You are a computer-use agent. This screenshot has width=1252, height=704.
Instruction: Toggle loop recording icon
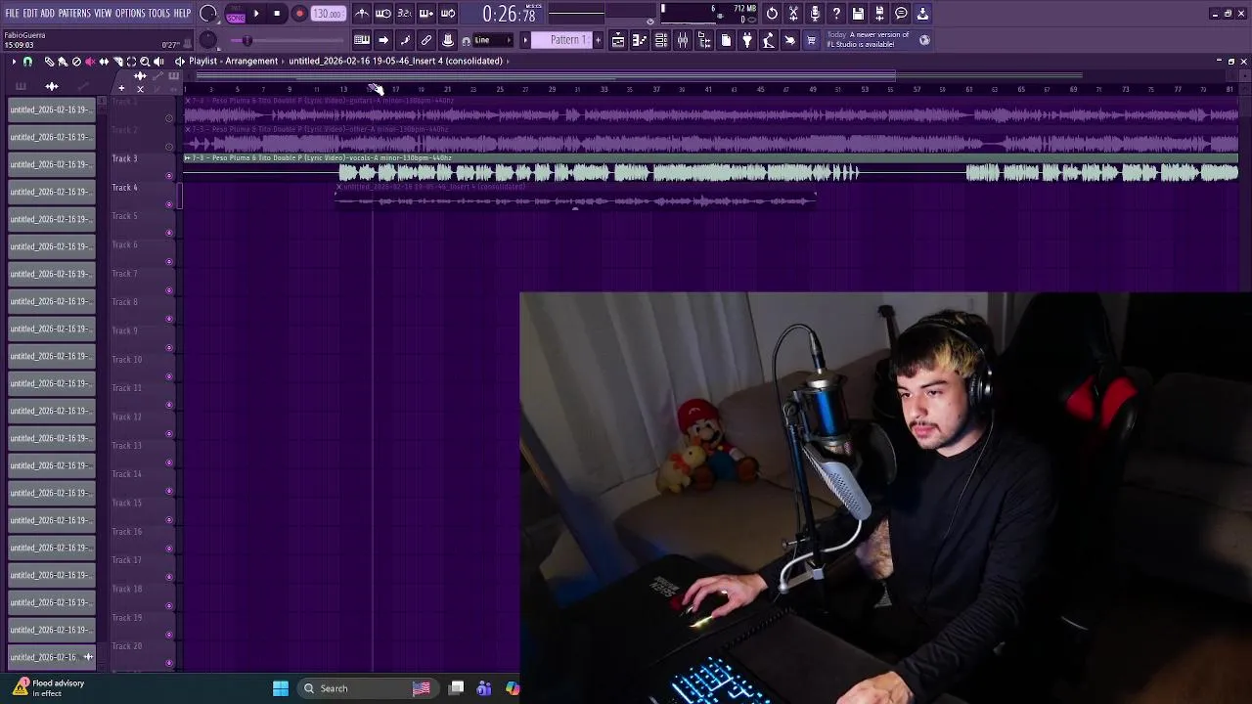[x=448, y=14]
